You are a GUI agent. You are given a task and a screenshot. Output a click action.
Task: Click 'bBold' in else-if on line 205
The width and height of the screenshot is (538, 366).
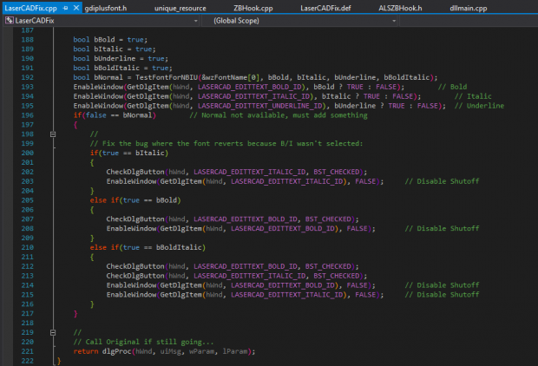click(167, 200)
